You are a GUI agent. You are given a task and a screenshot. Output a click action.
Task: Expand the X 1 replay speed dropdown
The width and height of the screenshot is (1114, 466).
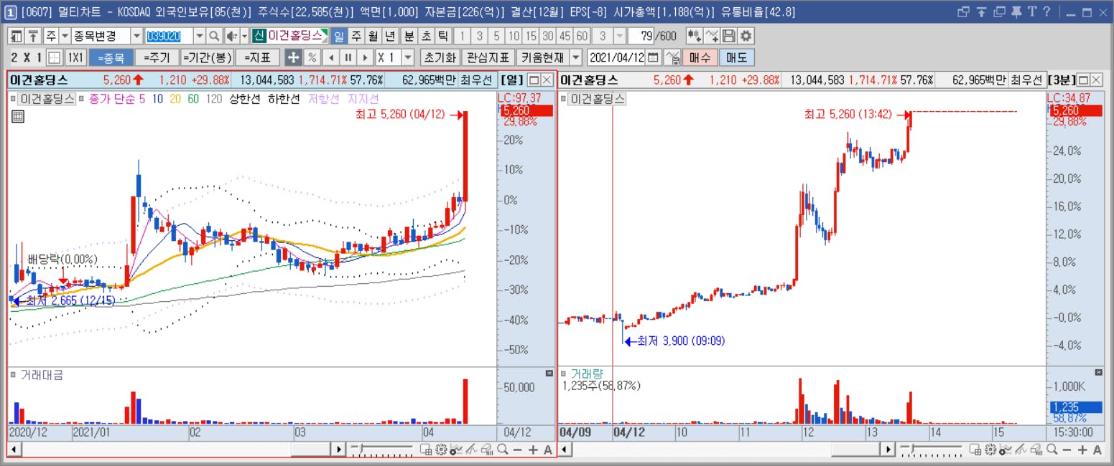(x=408, y=57)
